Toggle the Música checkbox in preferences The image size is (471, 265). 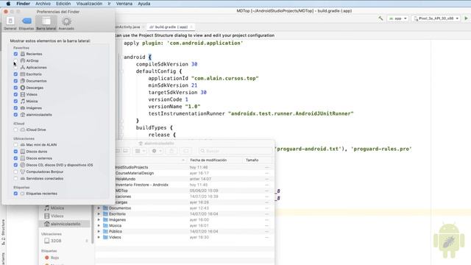[x=15, y=102]
